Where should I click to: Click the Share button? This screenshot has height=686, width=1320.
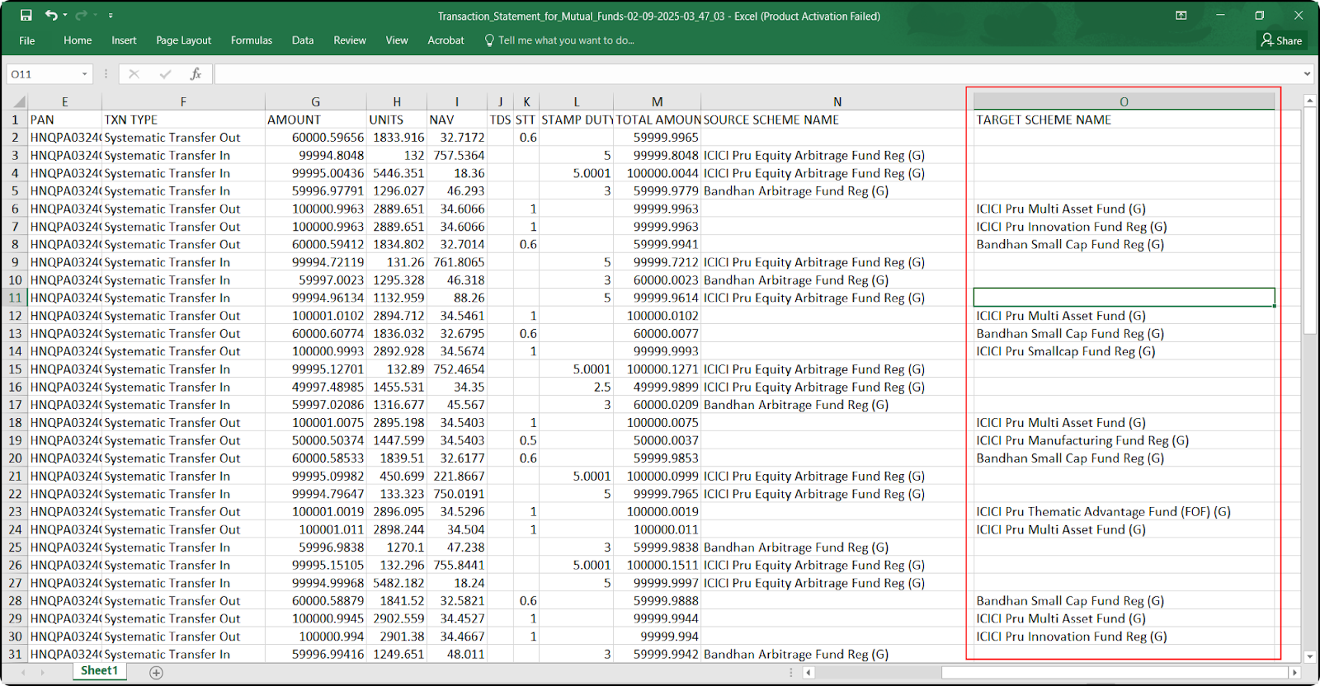click(1282, 40)
